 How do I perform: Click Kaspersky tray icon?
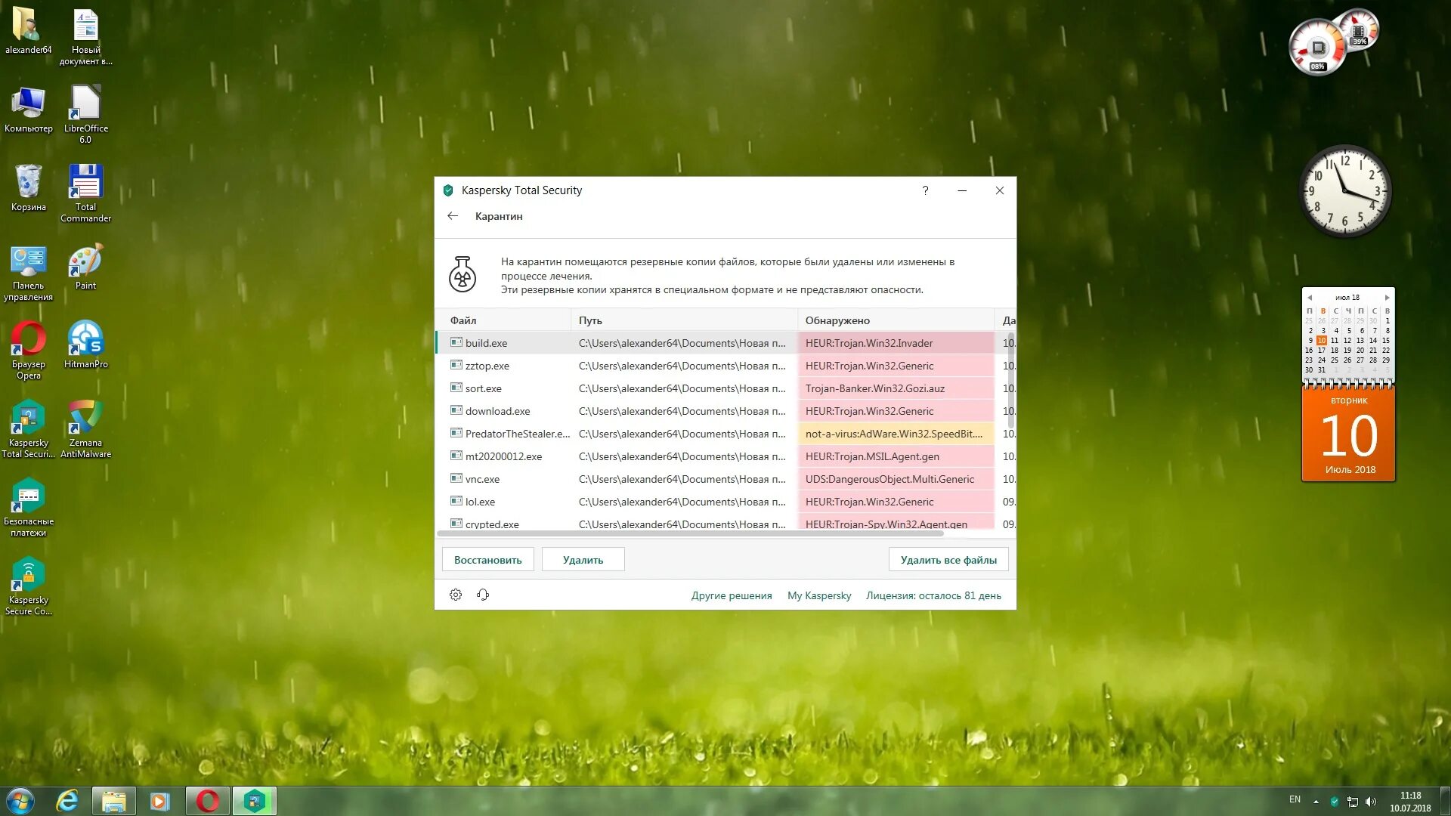click(x=1335, y=802)
